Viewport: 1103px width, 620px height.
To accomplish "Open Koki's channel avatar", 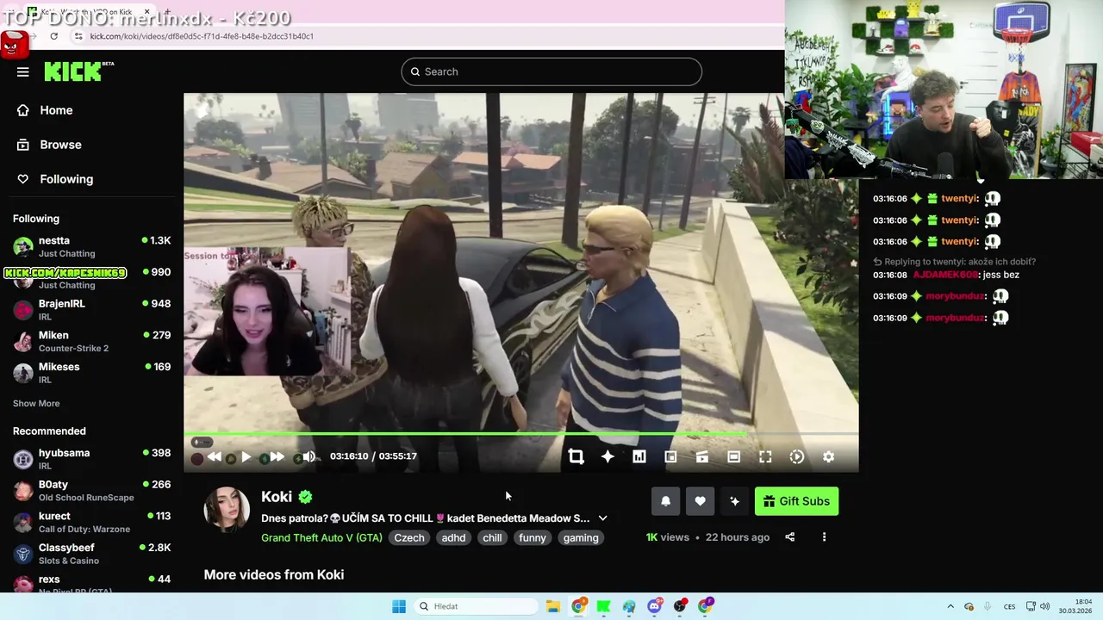I will (x=227, y=509).
